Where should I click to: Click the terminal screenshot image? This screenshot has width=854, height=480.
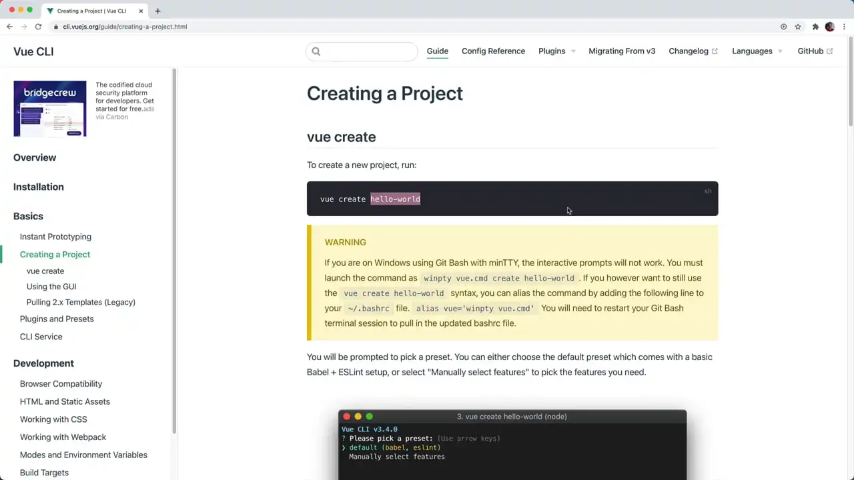[x=512, y=445]
